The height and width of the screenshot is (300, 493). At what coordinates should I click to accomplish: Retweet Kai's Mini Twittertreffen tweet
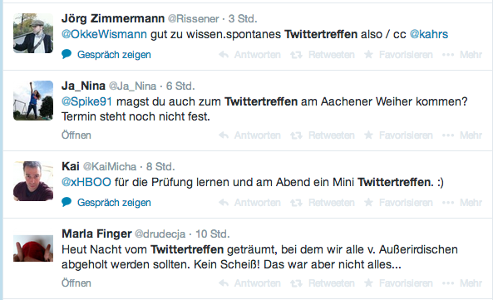point(323,203)
